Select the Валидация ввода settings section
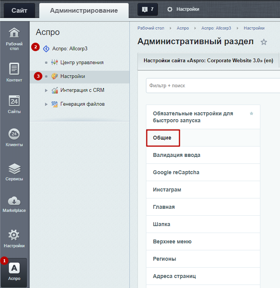Screen dimensions: 280x288 pyautogui.click(x=203, y=155)
